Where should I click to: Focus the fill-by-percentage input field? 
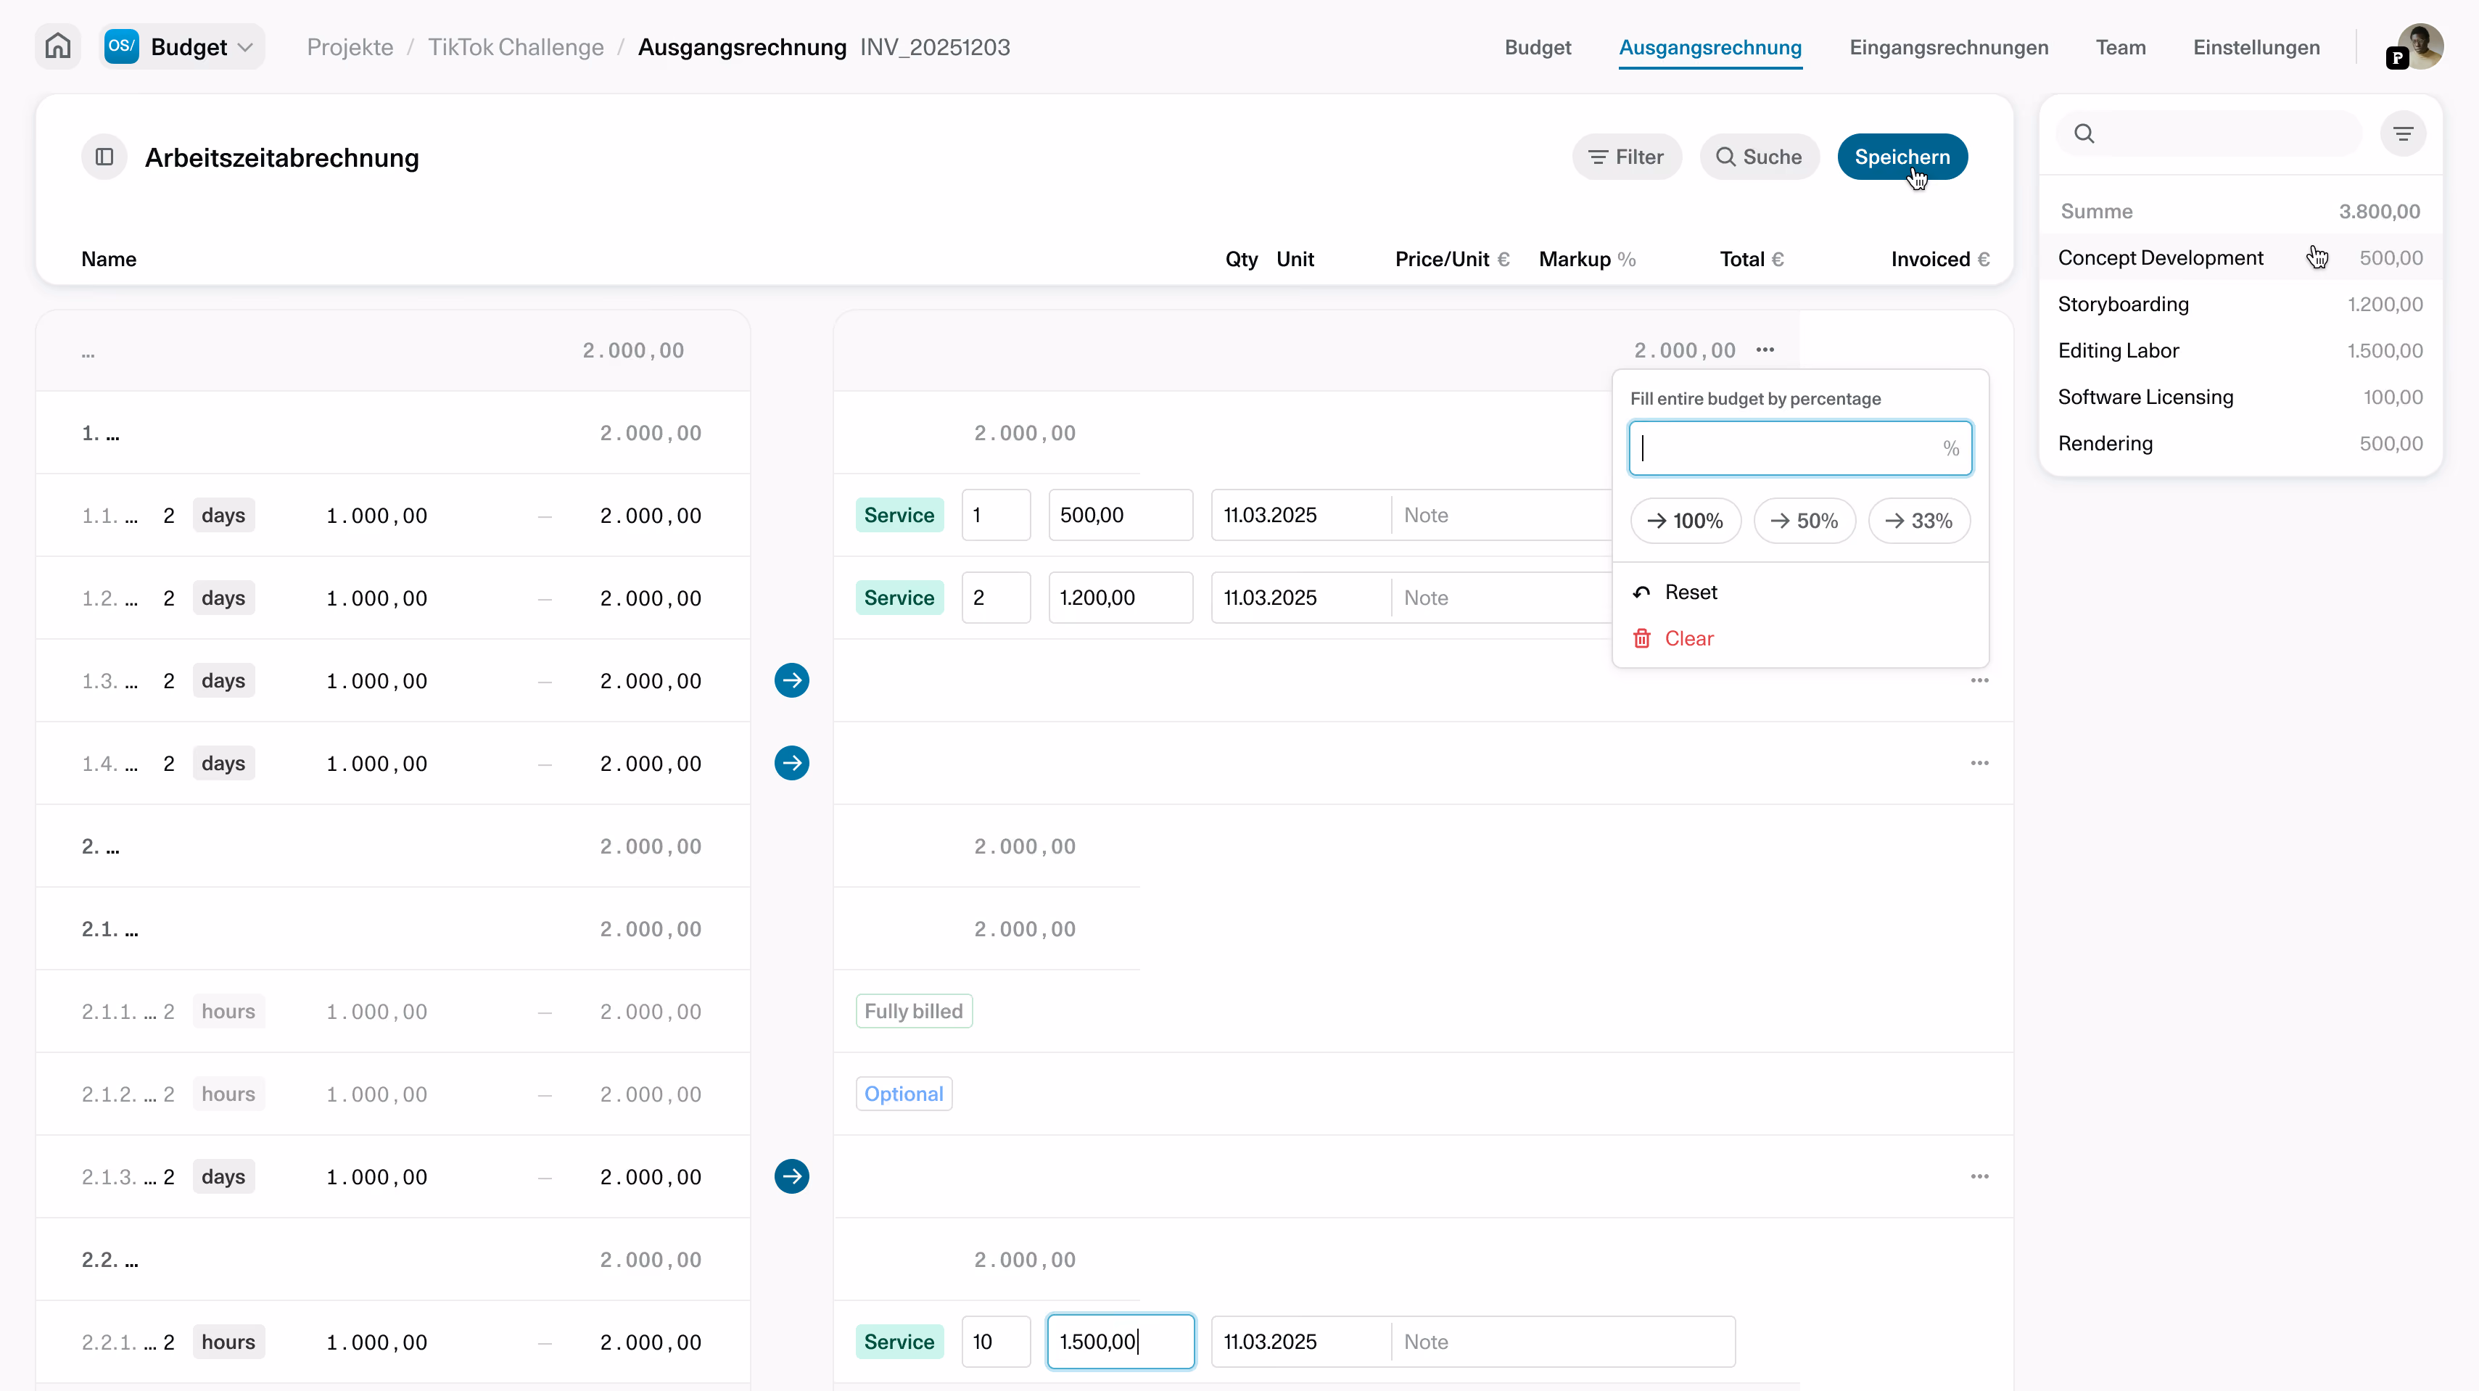tap(1799, 448)
